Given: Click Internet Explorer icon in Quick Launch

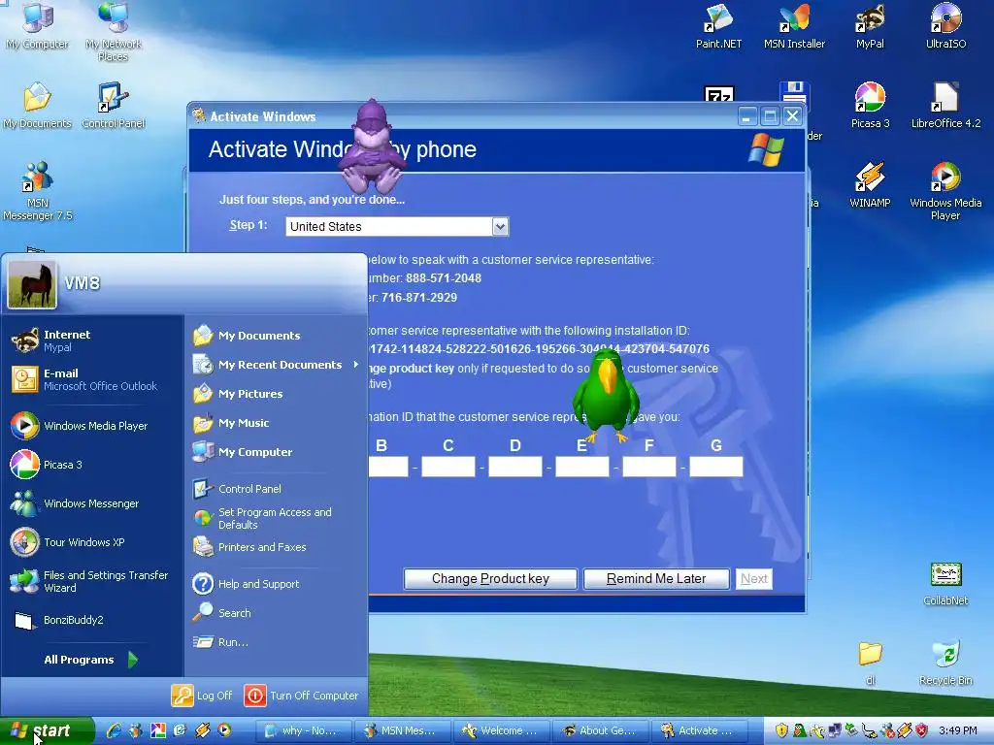Looking at the screenshot, I should pyautogui.click(x=114, y=730).
